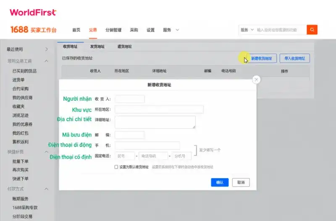
Task: Click the 详细地址 text area
Action: [x=155, y=122]
